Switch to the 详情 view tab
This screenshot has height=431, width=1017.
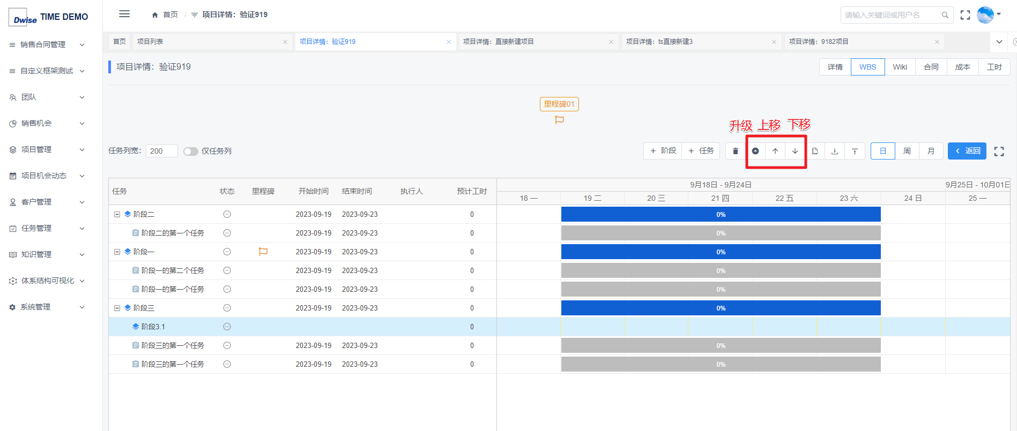[x=835, y=67]
